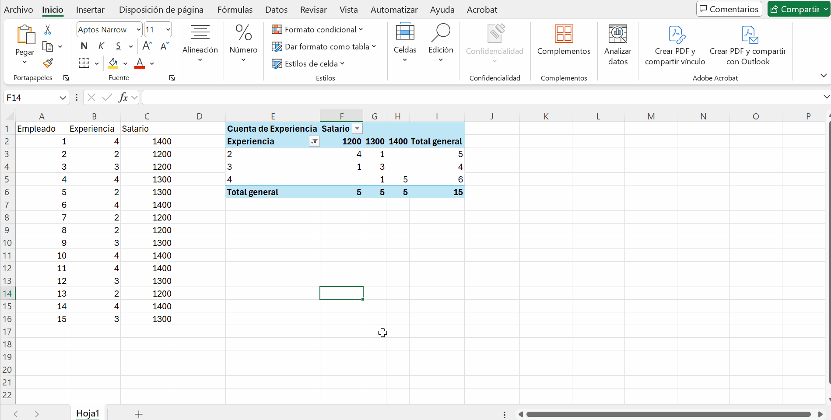Click the Comentarios button
The width and height of the screenshot is (831, 420).
pos(729,9)
